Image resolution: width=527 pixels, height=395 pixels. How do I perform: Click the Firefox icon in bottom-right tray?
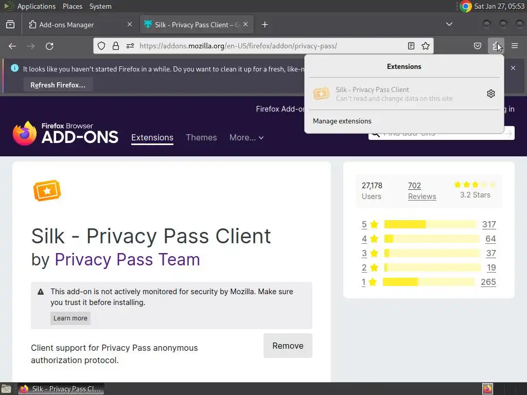(487, 389)
